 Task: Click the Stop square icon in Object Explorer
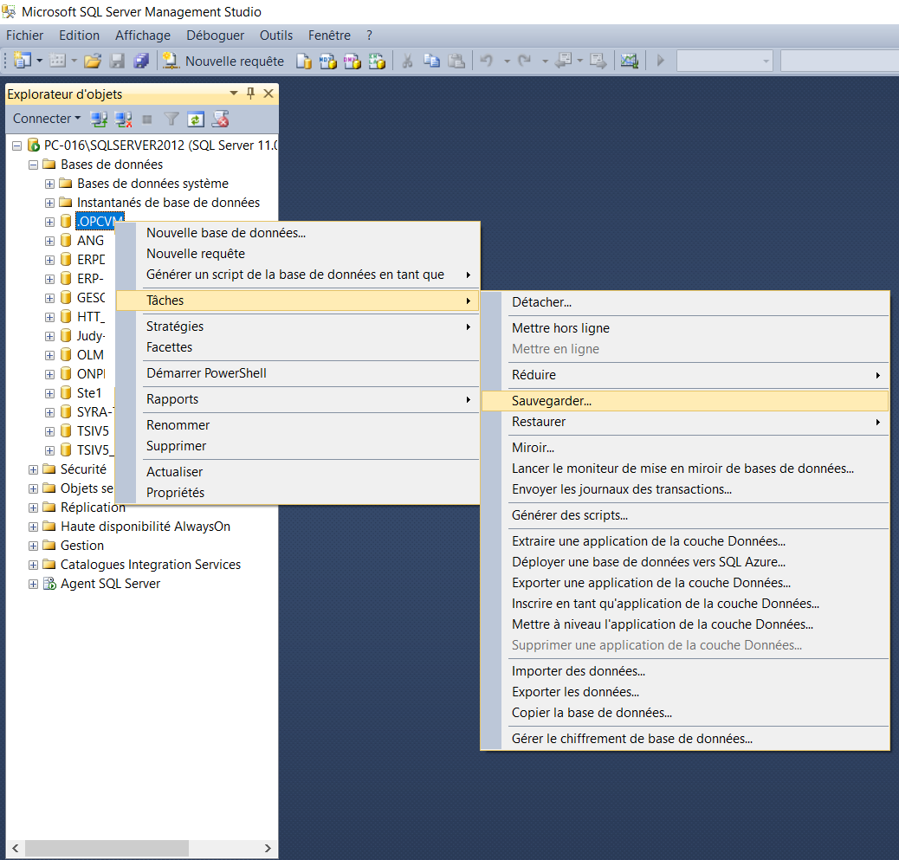tap(147, 120)
